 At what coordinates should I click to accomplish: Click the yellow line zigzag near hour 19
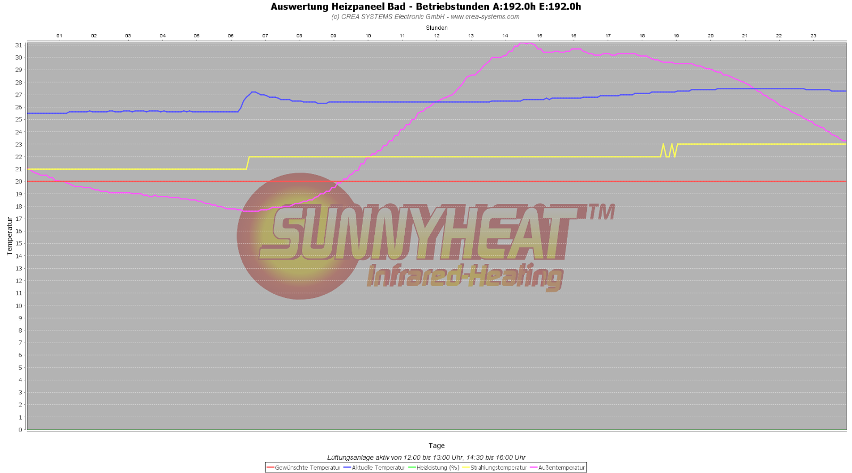click(x=669, y=150)
